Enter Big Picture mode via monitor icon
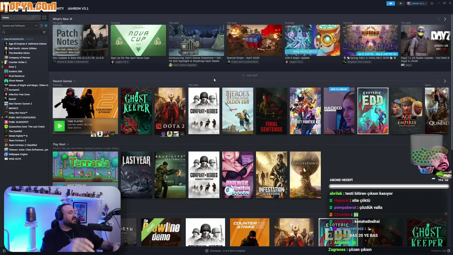Image resolution: width=453 pixels, height=255 pixels. tap(432, 4)
